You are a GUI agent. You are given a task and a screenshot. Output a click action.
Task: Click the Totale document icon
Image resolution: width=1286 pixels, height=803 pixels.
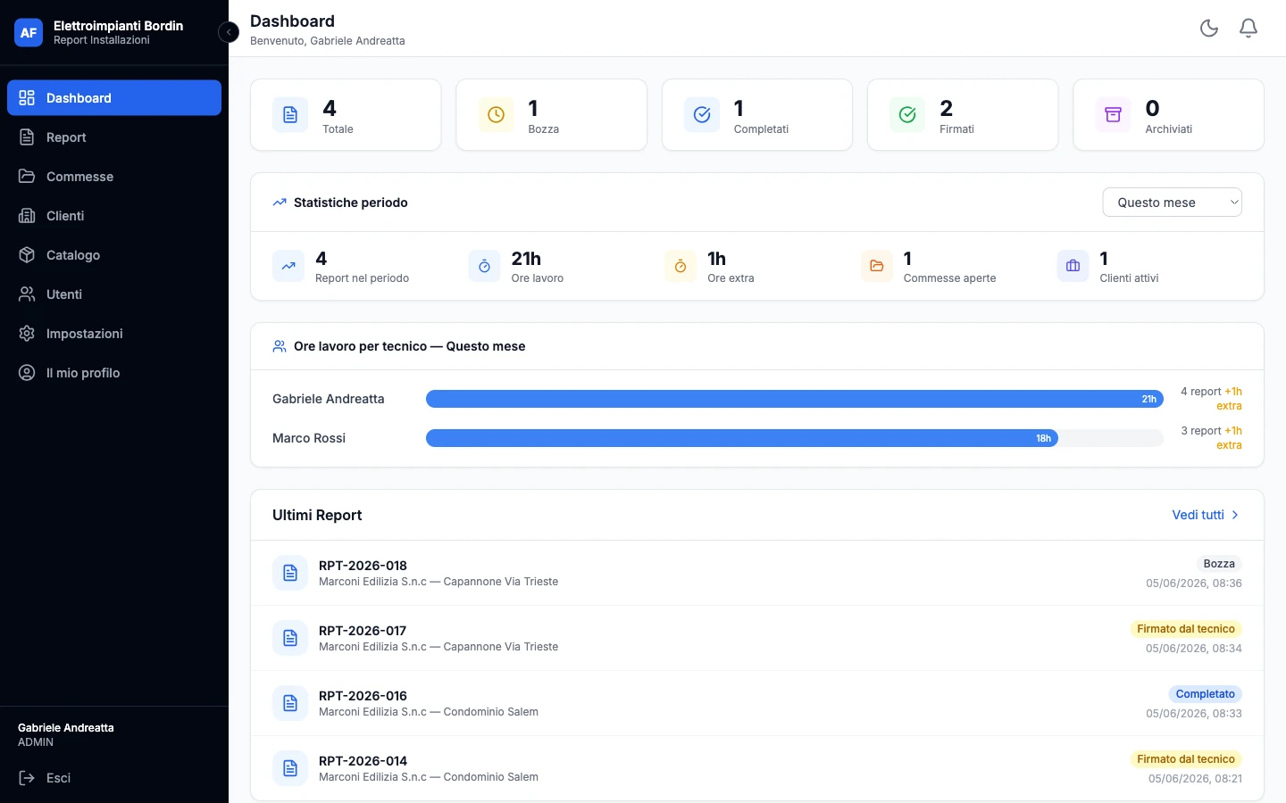290,114
